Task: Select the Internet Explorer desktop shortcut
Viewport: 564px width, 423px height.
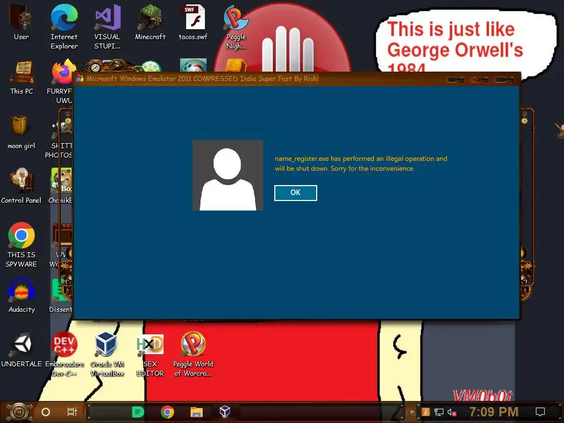Action: (x=64, y=27)
